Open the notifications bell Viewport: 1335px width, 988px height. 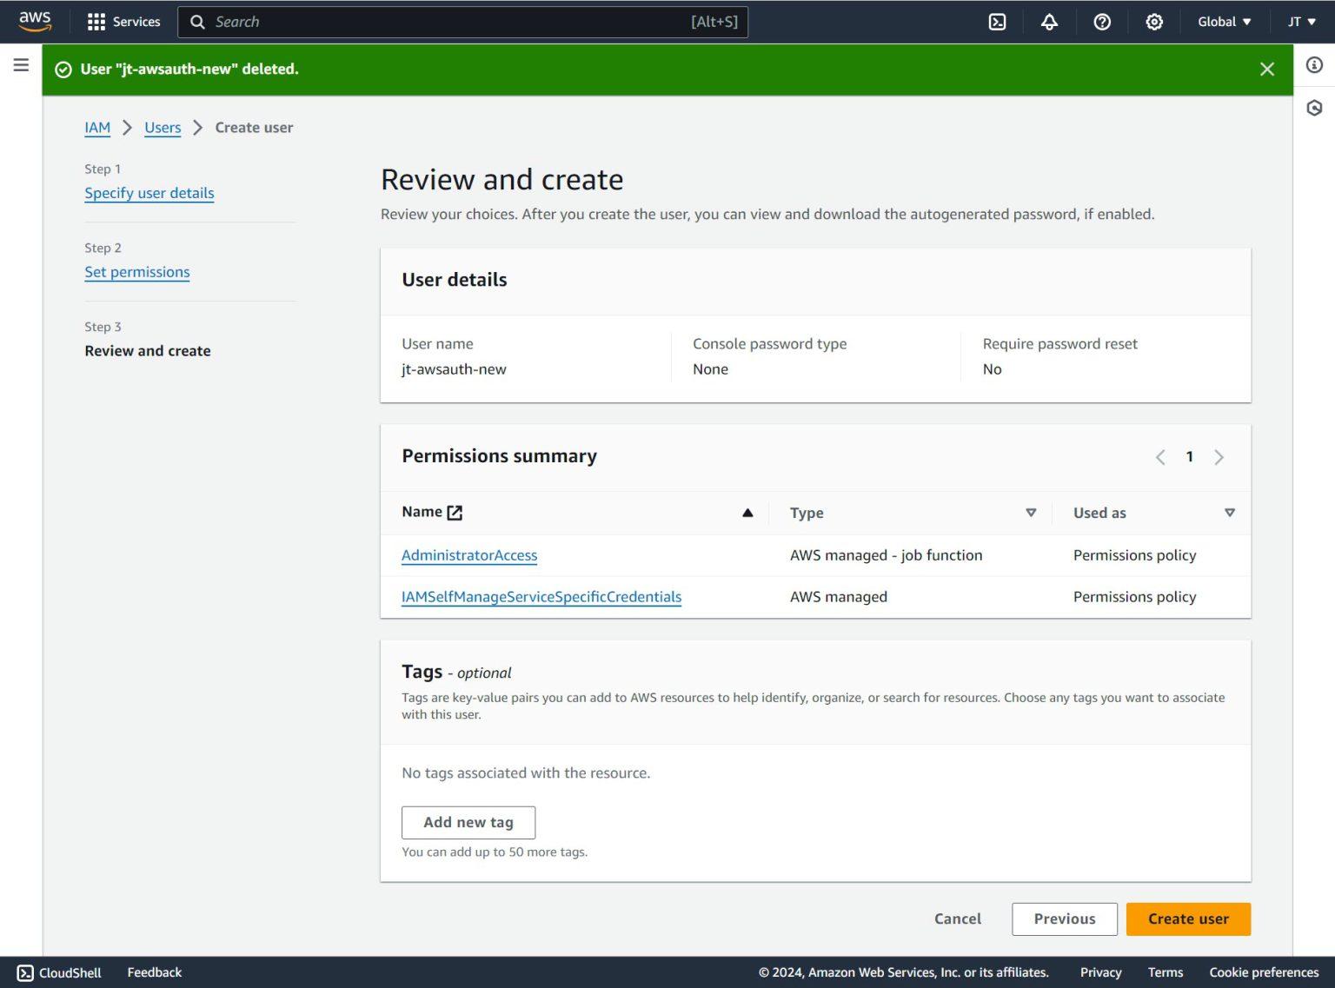coord(1049,22)
